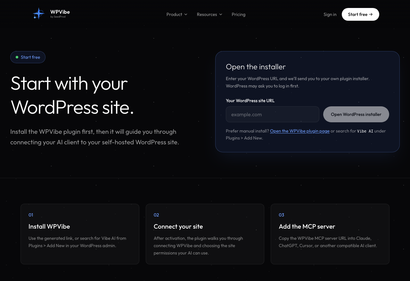Image resolution: width=410 pixels, height=281 pixels.
Task: Click the Sign in link
Action: [x=330, y=14]
